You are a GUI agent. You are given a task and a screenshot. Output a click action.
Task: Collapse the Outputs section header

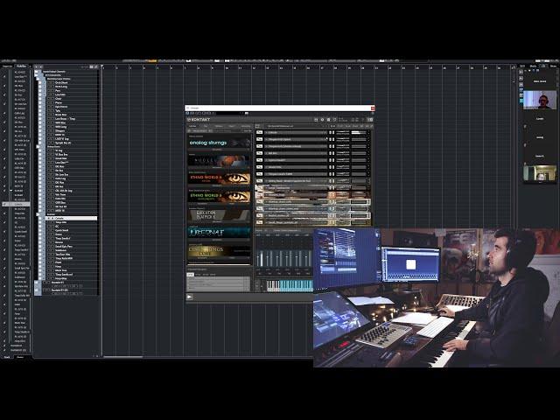[x=260, y=231]
